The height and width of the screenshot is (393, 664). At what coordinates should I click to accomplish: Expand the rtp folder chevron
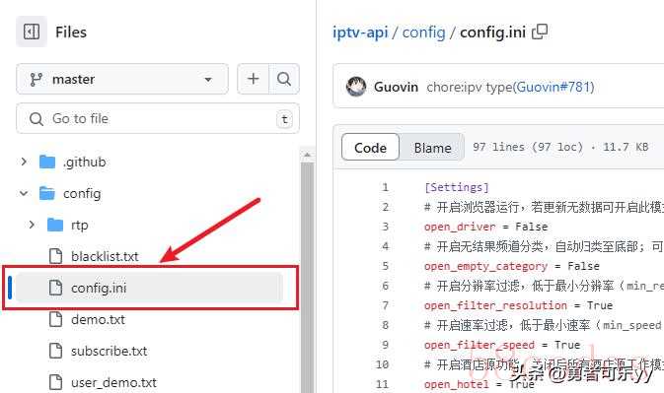click(32, 225)
